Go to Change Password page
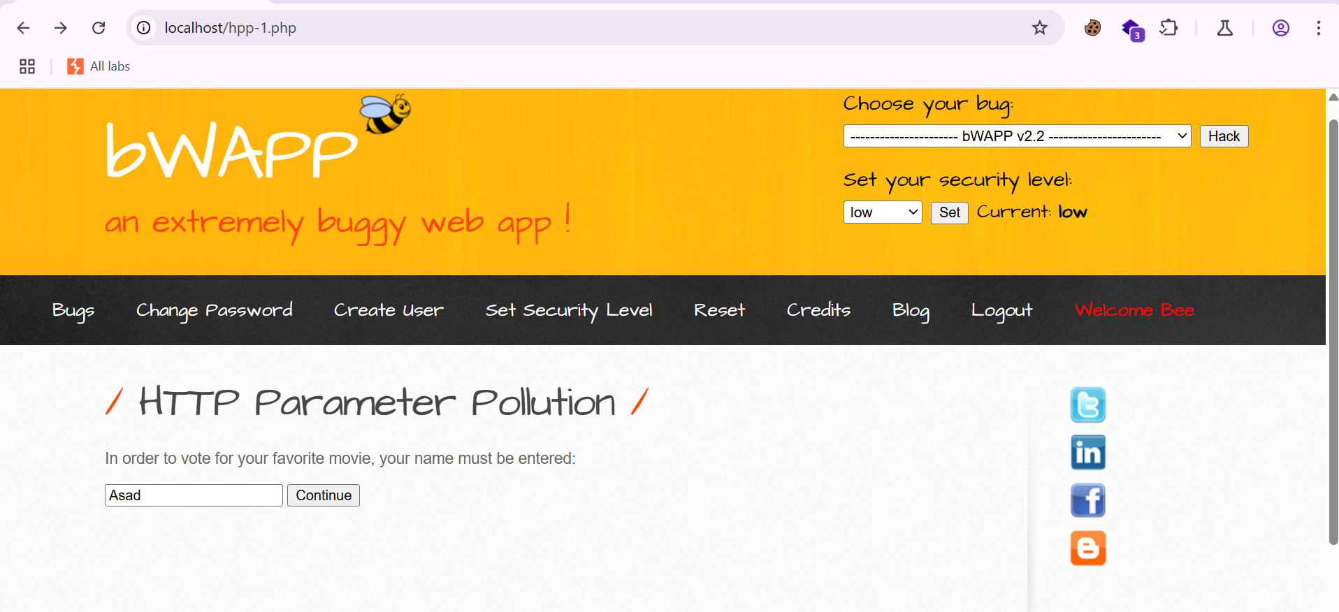This screenshot has height=612, width=1339. 214,310
